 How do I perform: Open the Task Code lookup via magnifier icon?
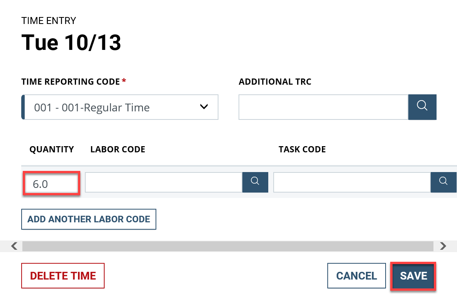[443, 182]
